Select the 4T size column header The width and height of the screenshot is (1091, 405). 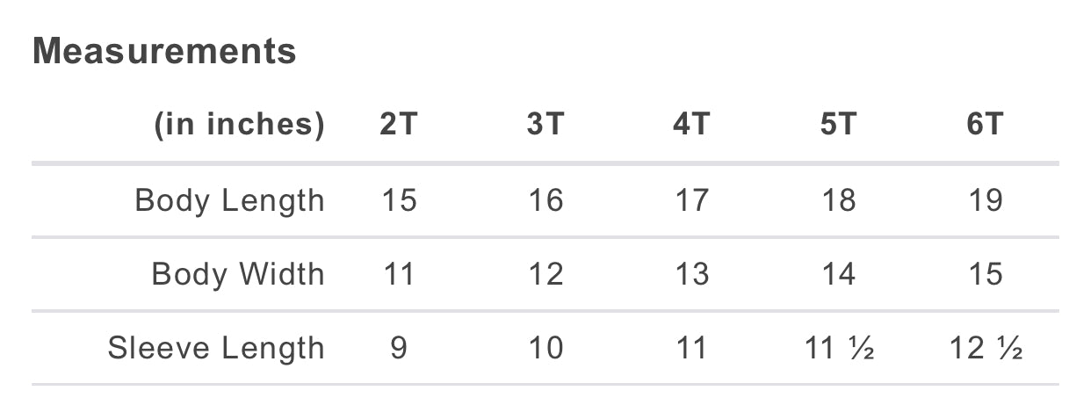(692, 125)
